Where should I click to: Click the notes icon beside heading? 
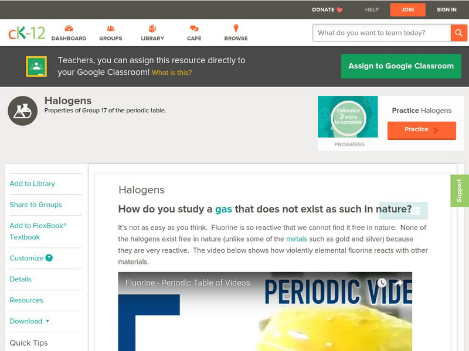click(415, 211)
